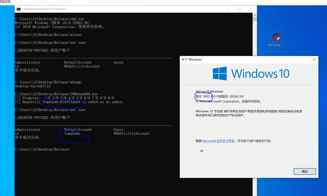Click the 'Tomahawk:RibSt3ak69' output line
Viewport: 327px width, 196px height.
(x=69, y=102)
